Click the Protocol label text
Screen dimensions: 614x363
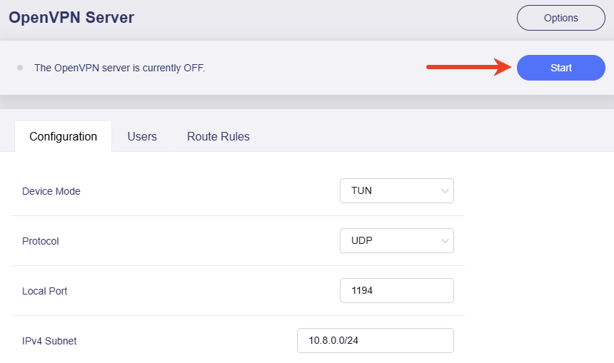[x=41, y=241]
